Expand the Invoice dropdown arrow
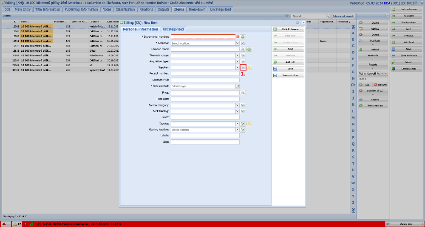The height and width of the screenshot is (227, 425). tap(238, 124)
